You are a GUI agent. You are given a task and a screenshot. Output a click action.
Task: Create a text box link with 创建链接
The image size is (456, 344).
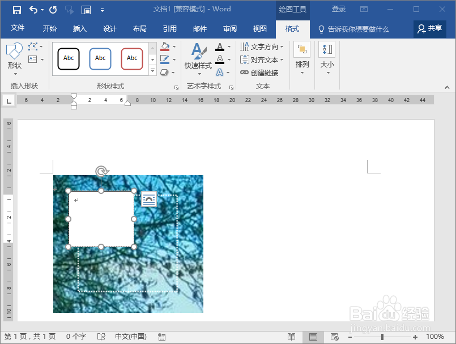(264, 72)
